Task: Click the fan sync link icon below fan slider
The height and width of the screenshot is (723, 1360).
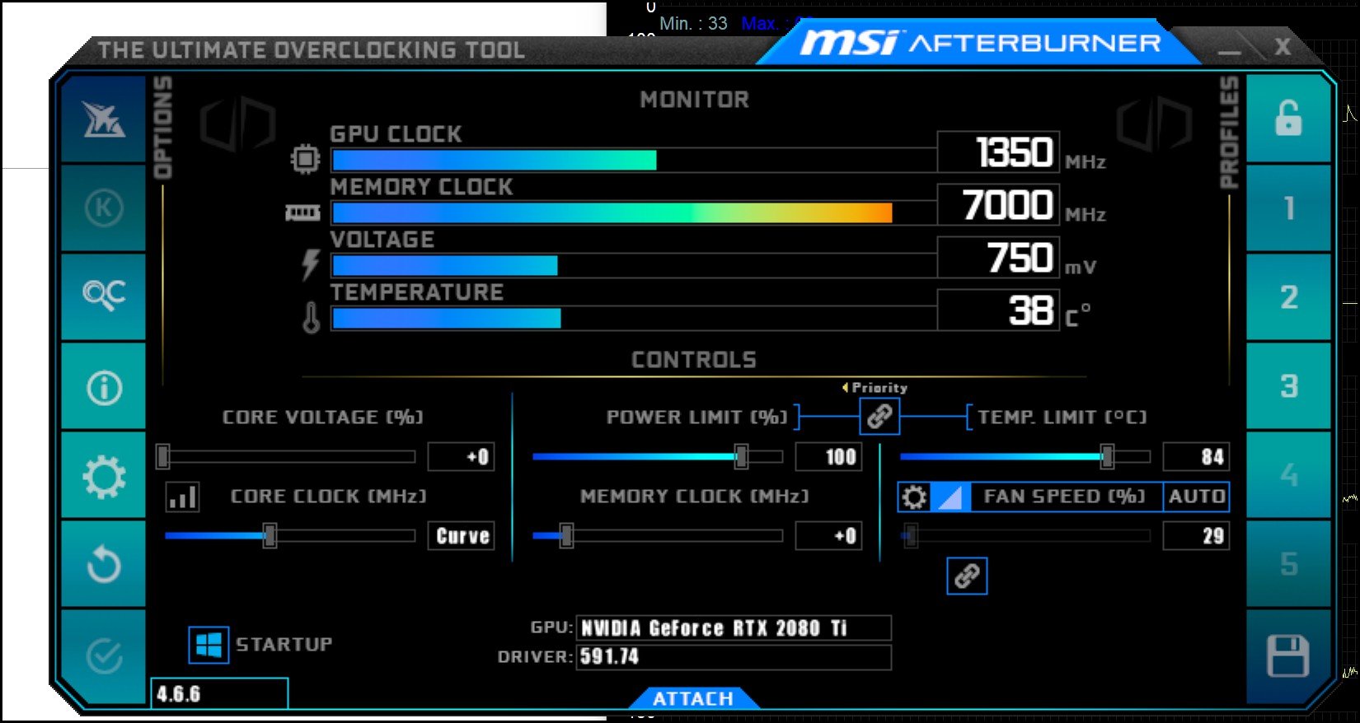Action: (967, 576)
